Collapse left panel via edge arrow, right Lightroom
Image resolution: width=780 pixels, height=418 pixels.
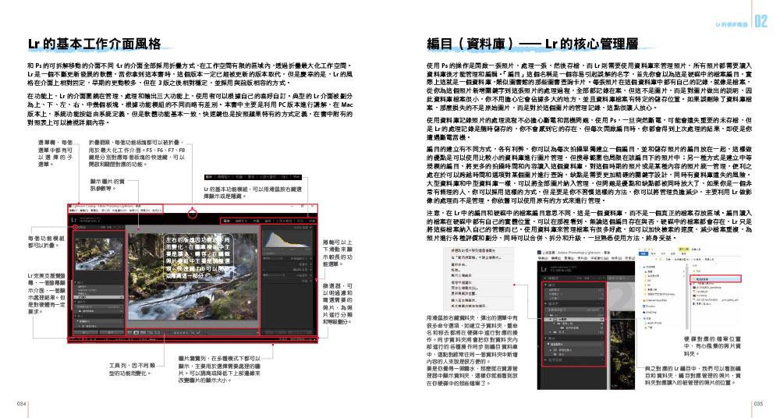pos(539,346)
